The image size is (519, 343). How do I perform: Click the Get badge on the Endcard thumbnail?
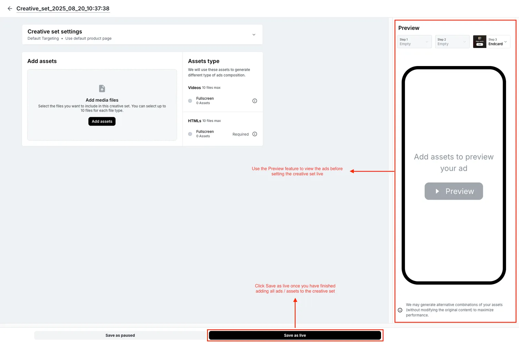(x=479, y=44)
